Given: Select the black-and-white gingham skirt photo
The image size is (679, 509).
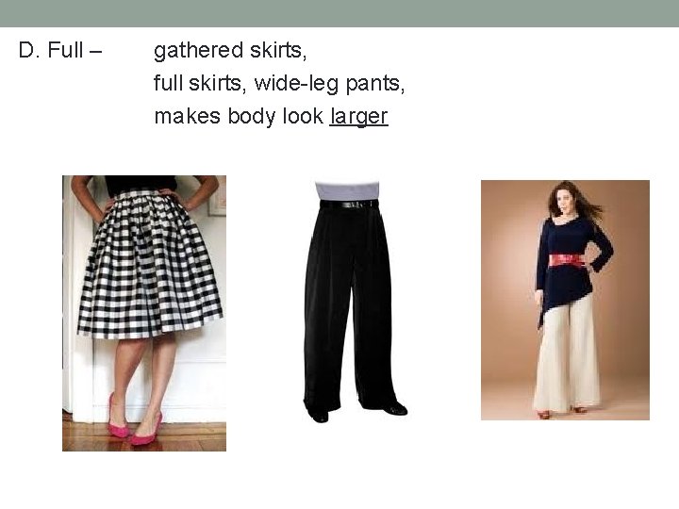Looking at the screenshot, I should [144, 313].
